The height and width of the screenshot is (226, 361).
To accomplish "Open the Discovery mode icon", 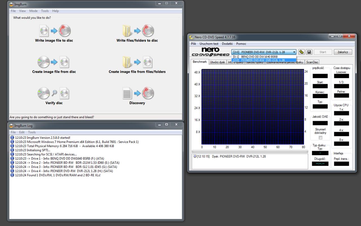I will (138, 93).
